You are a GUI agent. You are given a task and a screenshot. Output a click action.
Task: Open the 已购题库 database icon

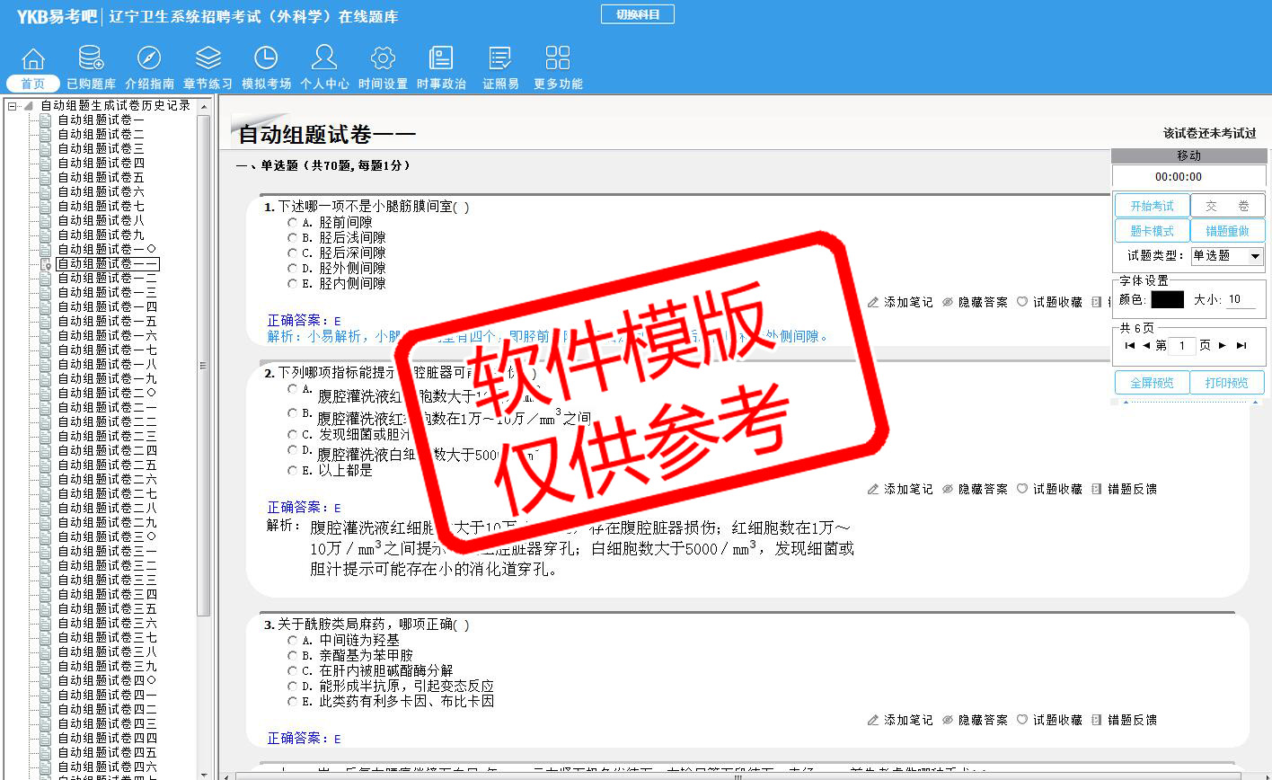(91, 59)
